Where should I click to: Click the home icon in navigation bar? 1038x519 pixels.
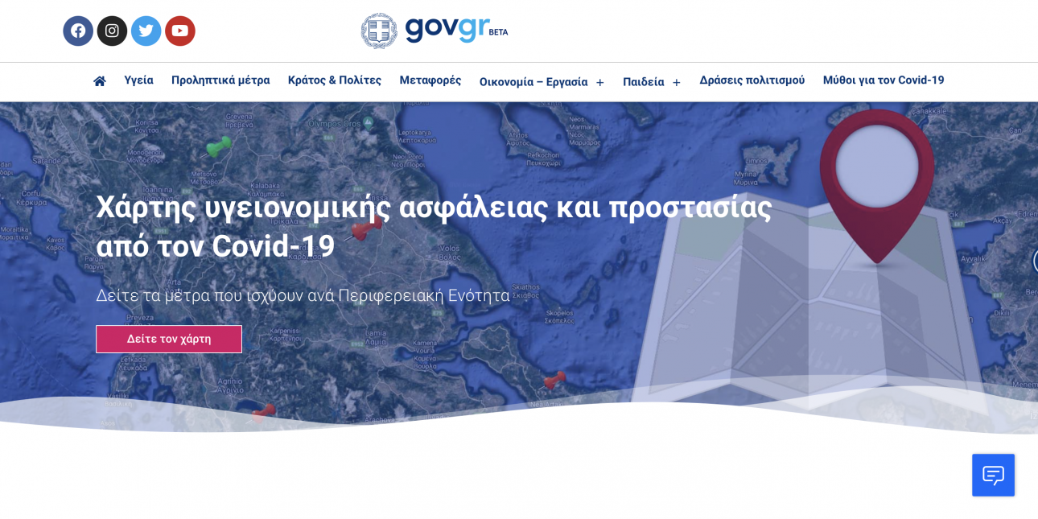click(100, 81)
